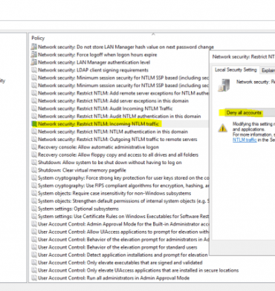Click the policy icon beside Force logoff when logon hours expire
The height and width of the screenshot is (291, 275).
point(34,54)
